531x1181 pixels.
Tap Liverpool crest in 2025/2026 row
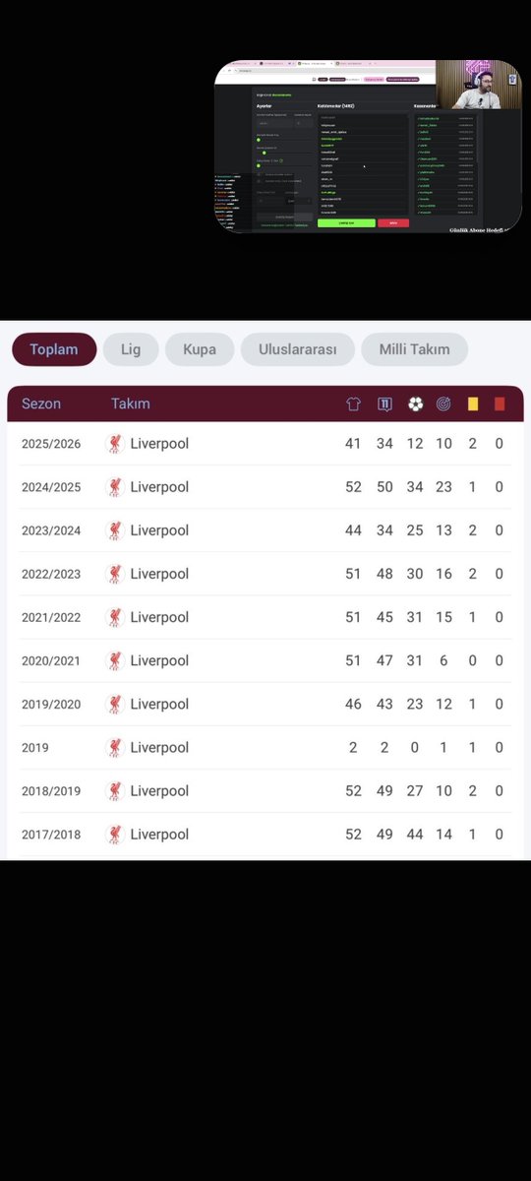[x=115, y=444]
